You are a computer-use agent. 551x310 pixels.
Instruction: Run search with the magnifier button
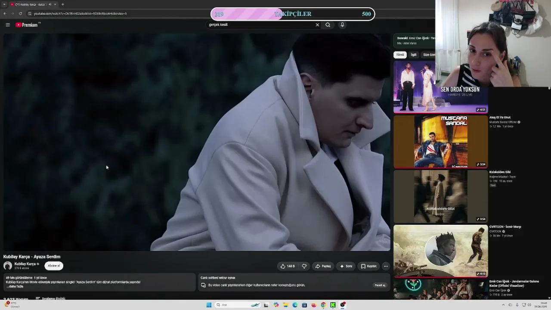click(328, 25)
